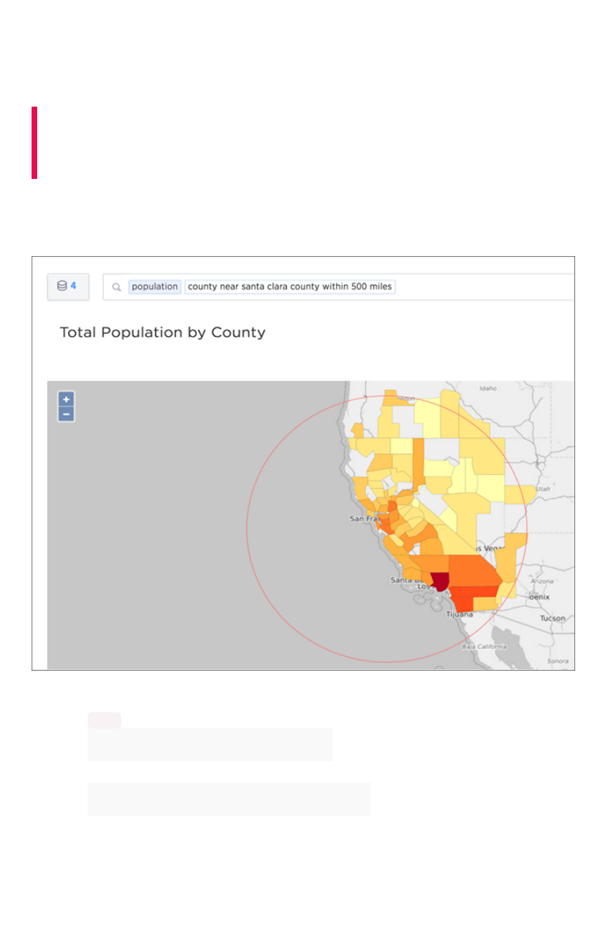
Task: Click the magnifier icon in search bar
Action: pyautogui.click(x=116, y=287)
